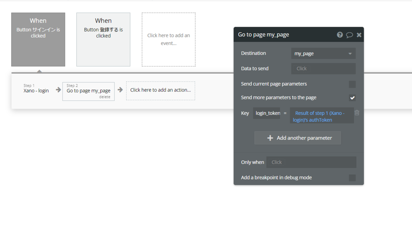This screenshot has width=412, height=229.
Task: Click here to add an action box
Action: (x=160, y=90)
